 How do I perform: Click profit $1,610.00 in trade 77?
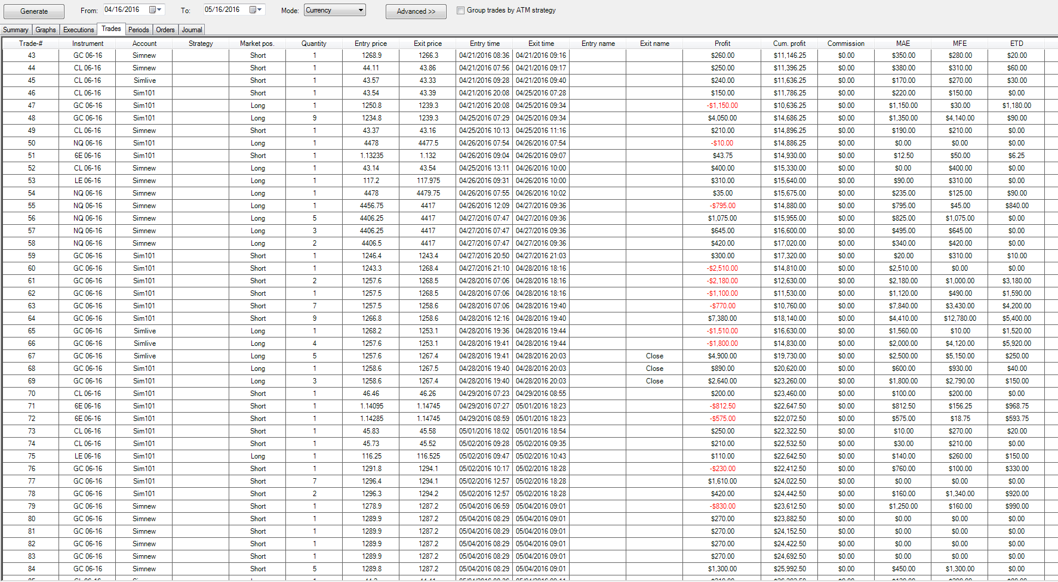722,481
